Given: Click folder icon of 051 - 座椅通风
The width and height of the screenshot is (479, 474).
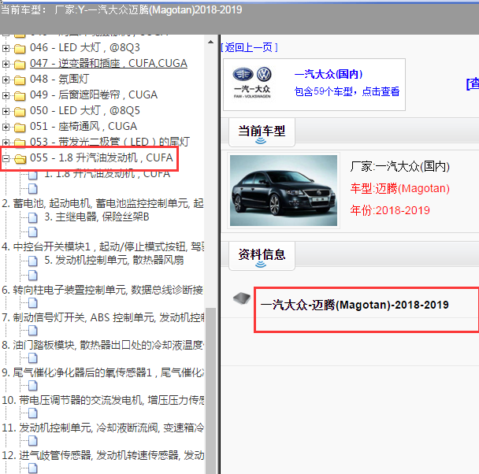Looking at the screenshot, I should [20, 127].
